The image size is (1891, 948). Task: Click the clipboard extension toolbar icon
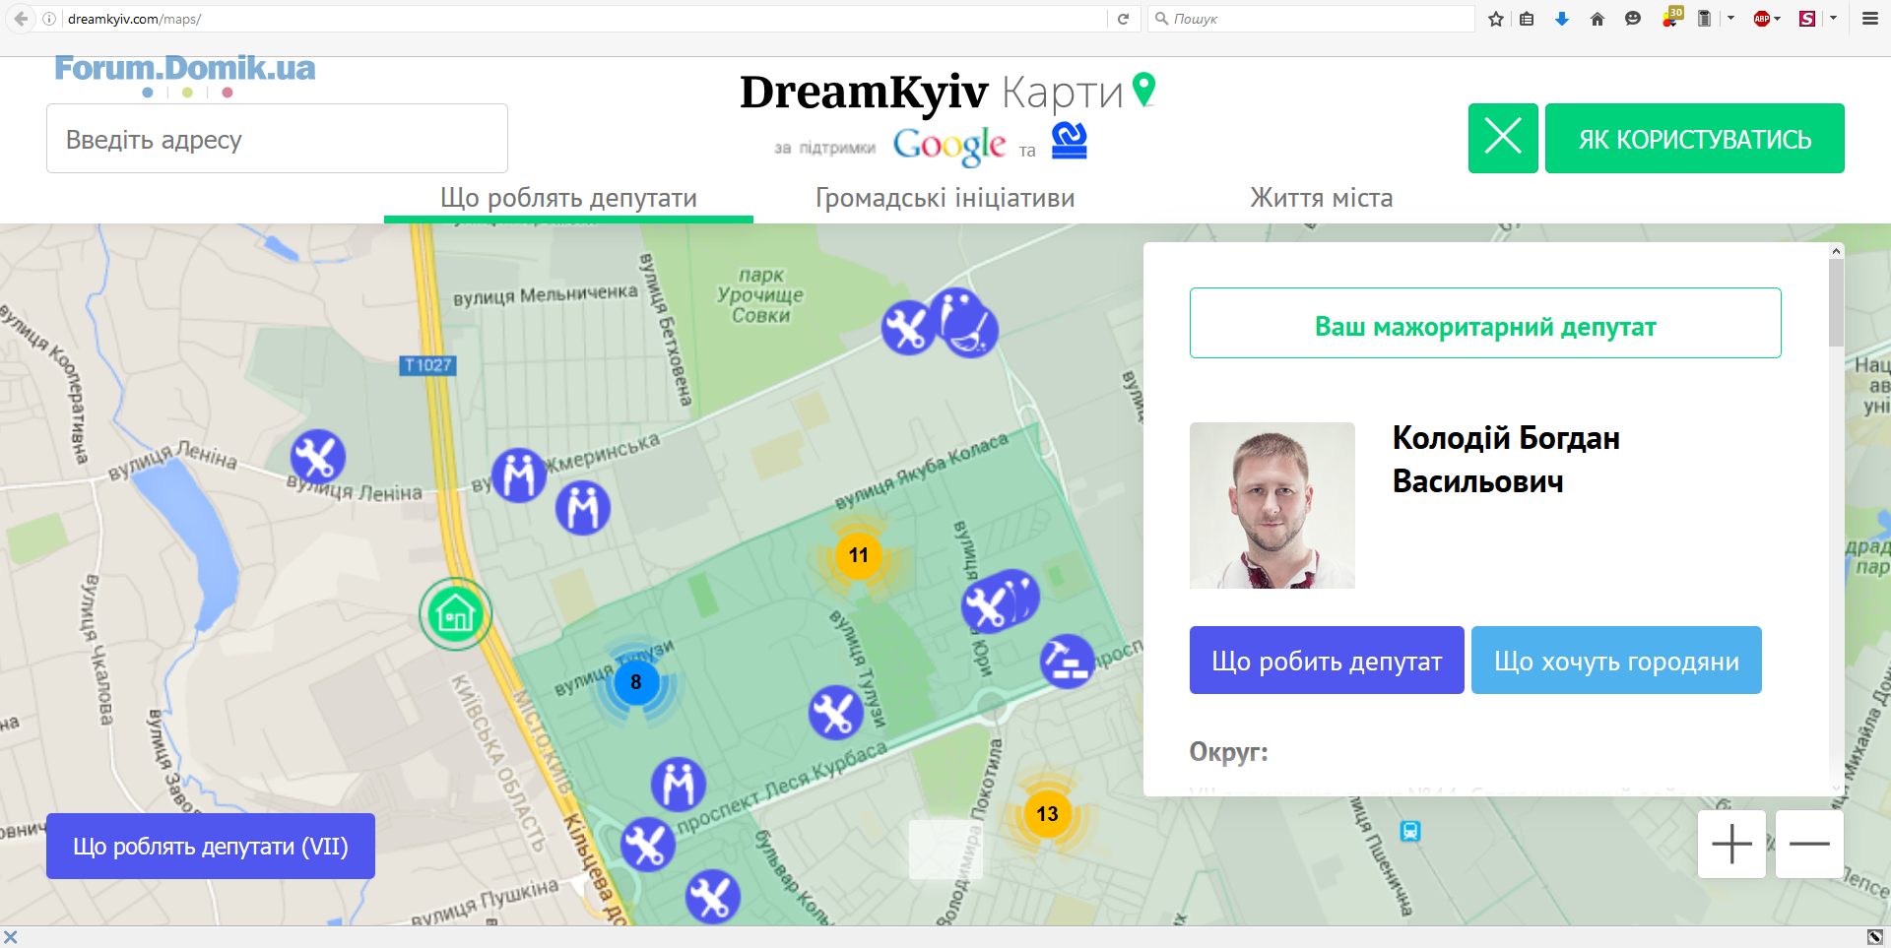(1704, 19)
